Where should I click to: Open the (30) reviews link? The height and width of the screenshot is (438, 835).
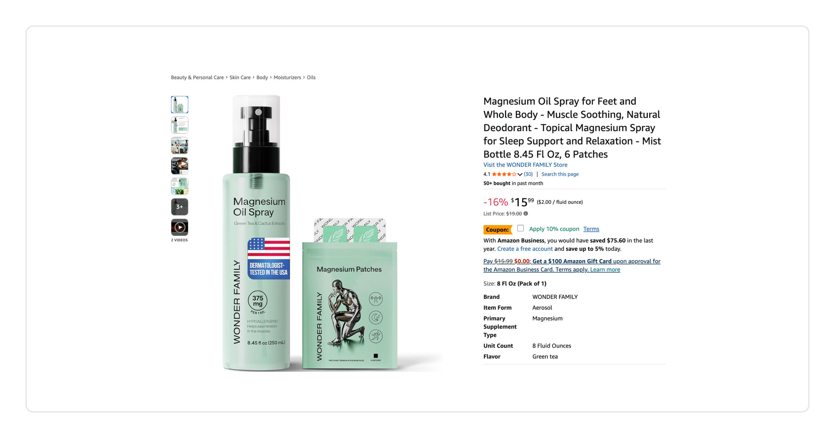[528, 174]
